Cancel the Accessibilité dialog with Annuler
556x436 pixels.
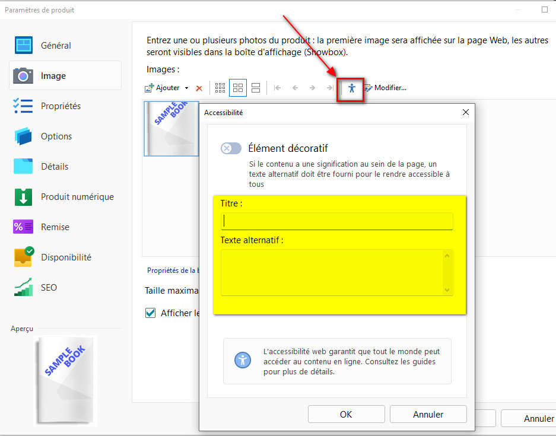coord(428,415)
